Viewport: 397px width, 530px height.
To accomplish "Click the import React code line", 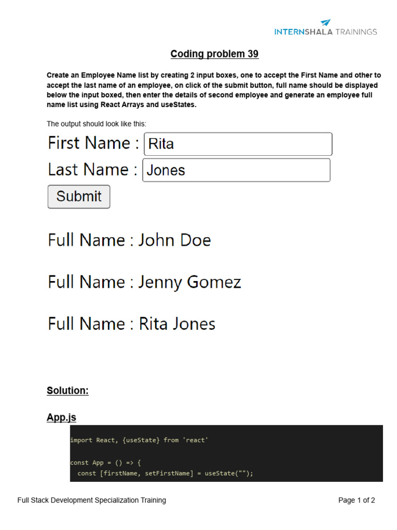I will point(139,440).
